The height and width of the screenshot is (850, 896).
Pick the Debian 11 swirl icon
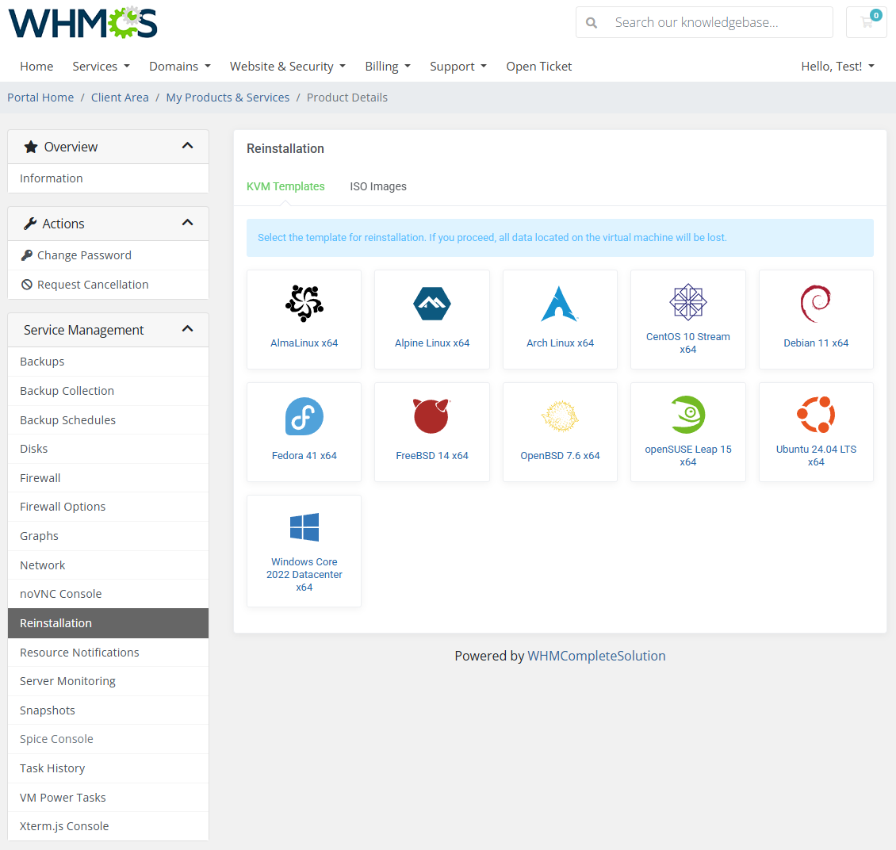tap(816, 303)
